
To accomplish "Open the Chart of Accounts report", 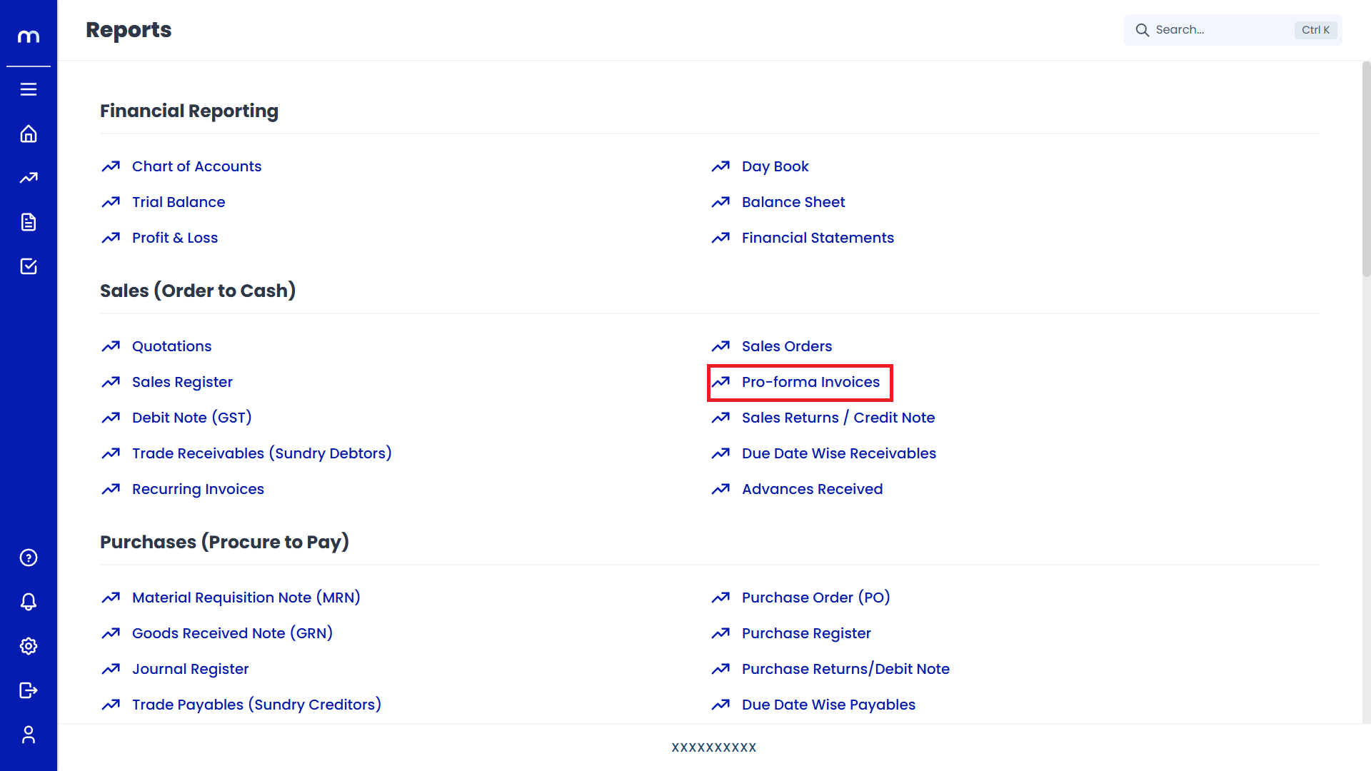I will [196, 166].
